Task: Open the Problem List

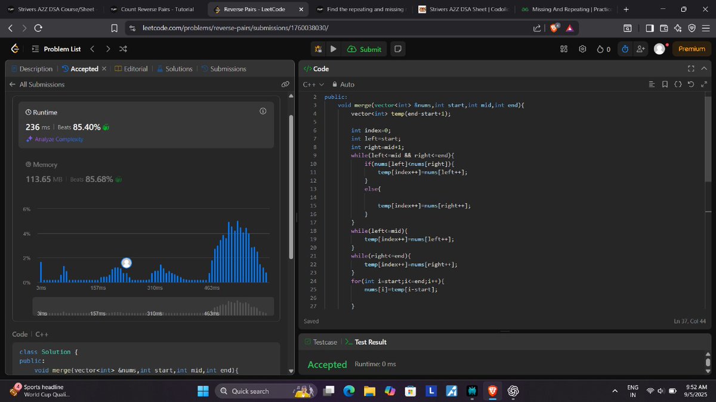Action: click(55, 49)
